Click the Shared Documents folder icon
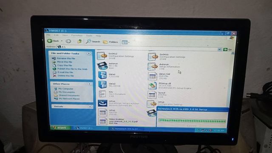Screen dimensions: 272x153 (x=56, y=95)
